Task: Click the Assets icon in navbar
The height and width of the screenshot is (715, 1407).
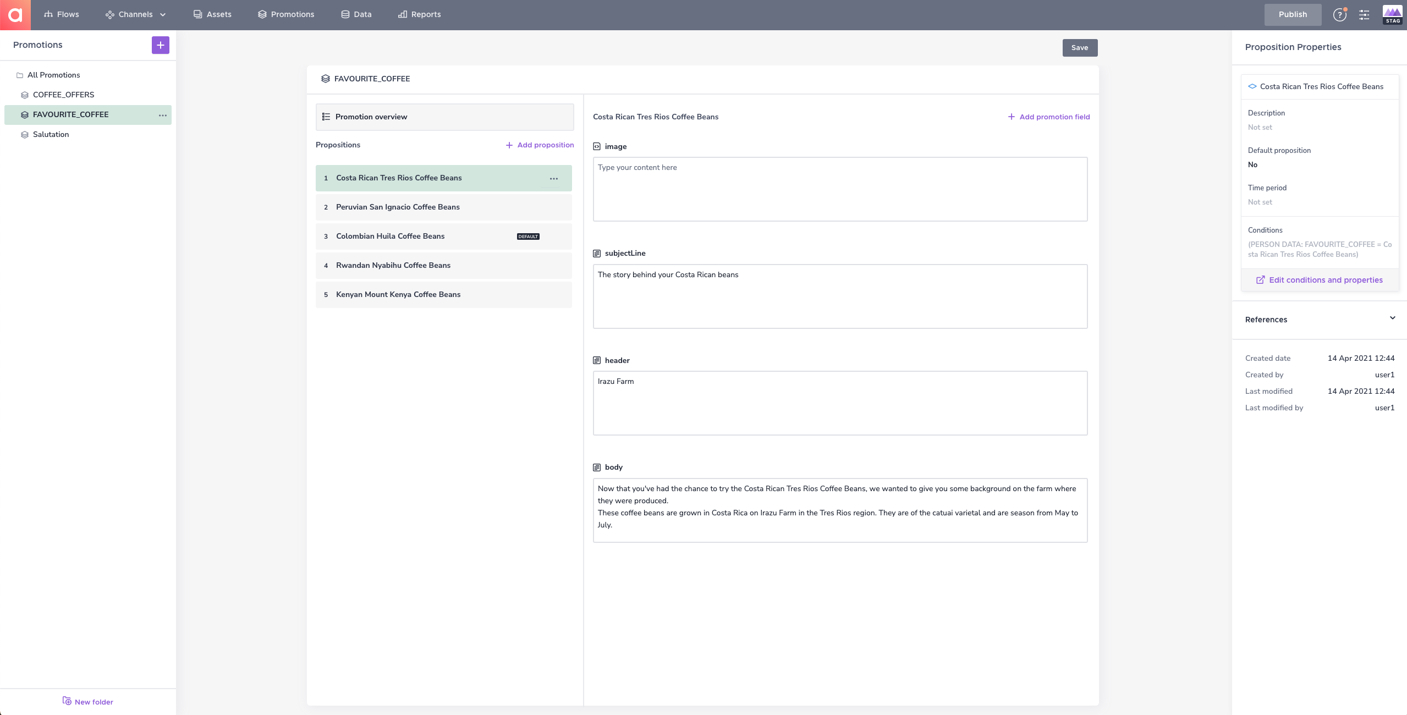Action: tap(197, 14)
